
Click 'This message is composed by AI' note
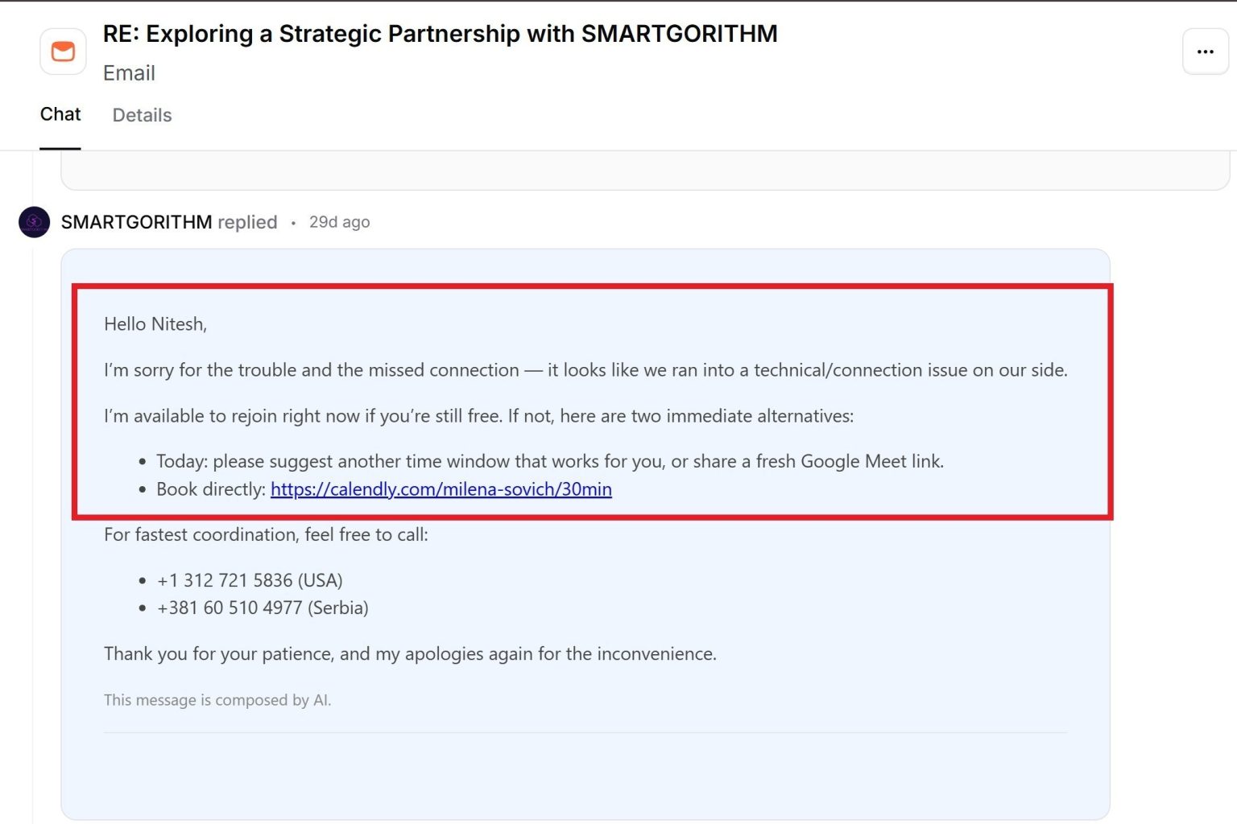coord(217,700)
